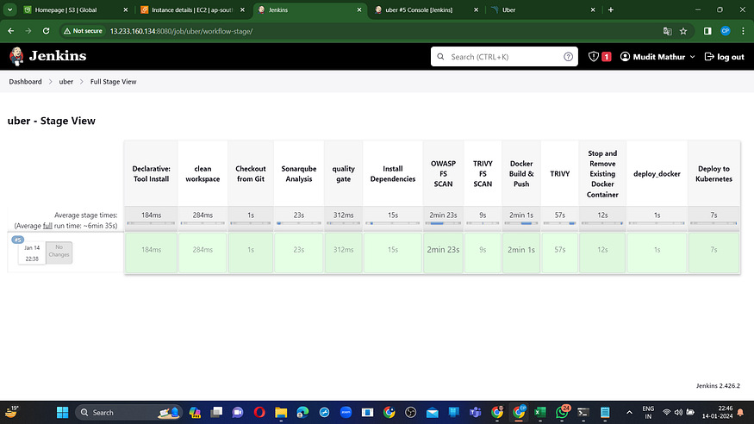Viewport: 754px width, 424px height.
Task: Expand the browser tab search chevron
Action: 9,9
